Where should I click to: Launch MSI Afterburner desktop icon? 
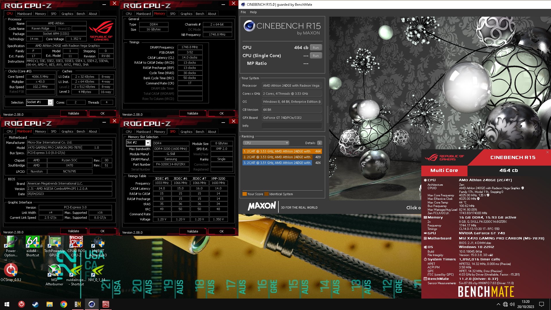(55, 275)
